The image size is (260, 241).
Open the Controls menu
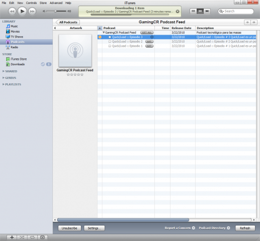click(x=31, y=3)
